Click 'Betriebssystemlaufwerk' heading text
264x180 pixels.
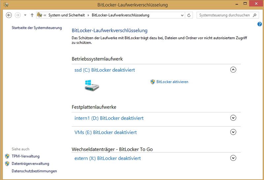point(97,59)
